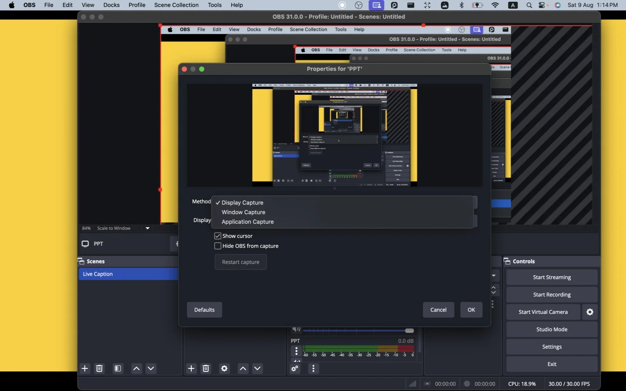Click the PPT display source icon in the source toolbar
Viewport: 626px width, 391px height.
(x=85, y=244)
